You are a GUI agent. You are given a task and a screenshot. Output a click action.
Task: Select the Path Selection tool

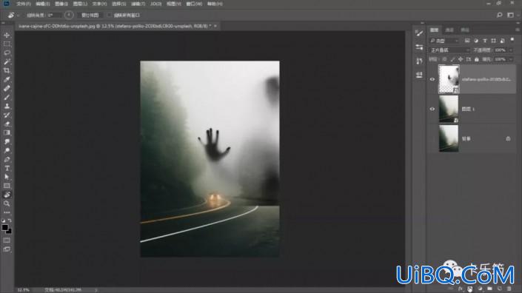(7, 177)
